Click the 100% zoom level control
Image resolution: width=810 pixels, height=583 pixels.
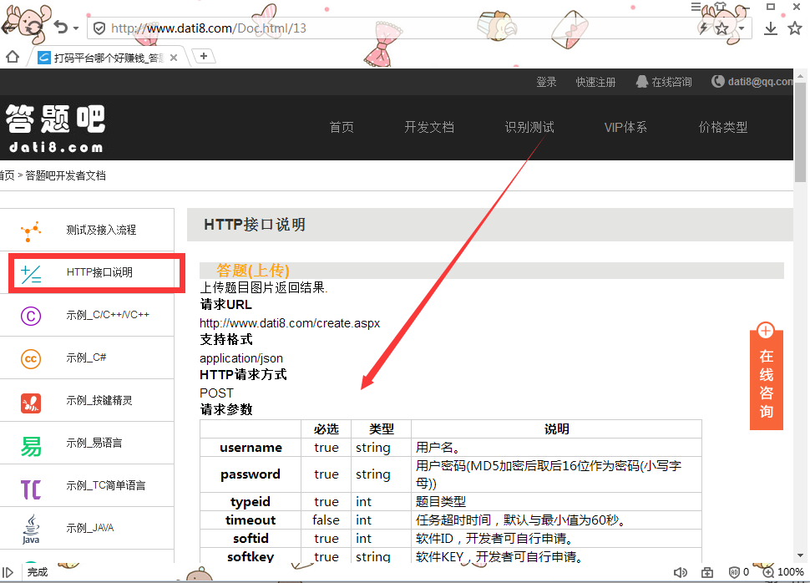(x=783, y=572)
